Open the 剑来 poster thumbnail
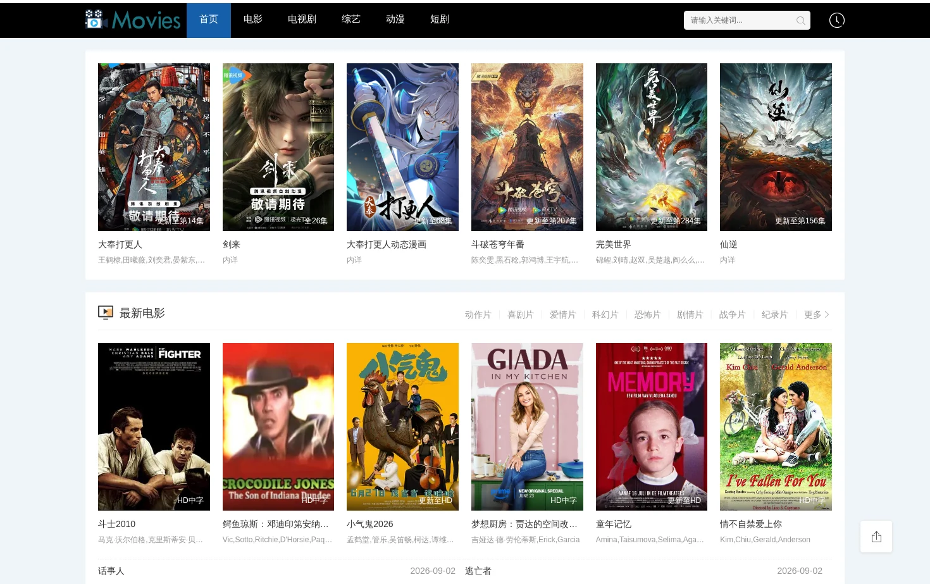 click(x=278, y=147)
